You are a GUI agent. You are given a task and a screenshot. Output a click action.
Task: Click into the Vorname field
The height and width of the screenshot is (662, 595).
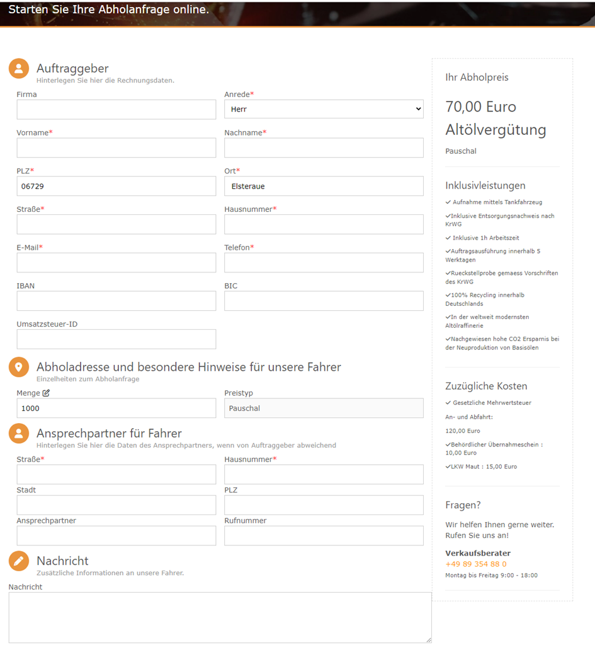116,148
